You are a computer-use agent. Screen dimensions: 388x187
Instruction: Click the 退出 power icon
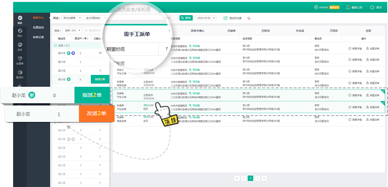[372, 7]
